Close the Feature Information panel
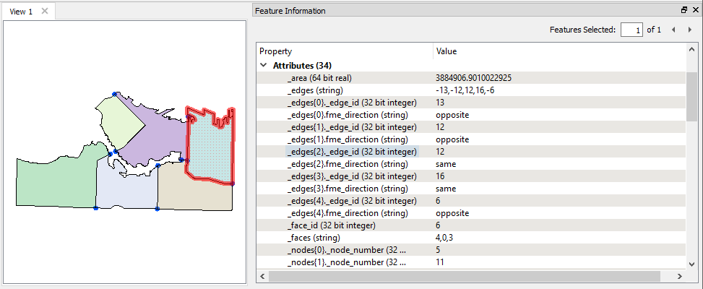 (x=694, y=10)
